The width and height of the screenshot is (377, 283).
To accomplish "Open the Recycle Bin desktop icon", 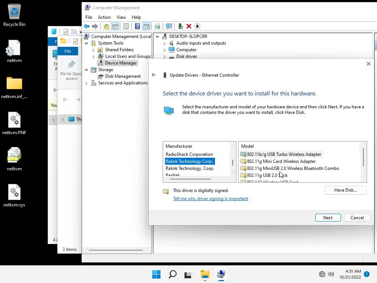I will [14, 15].
